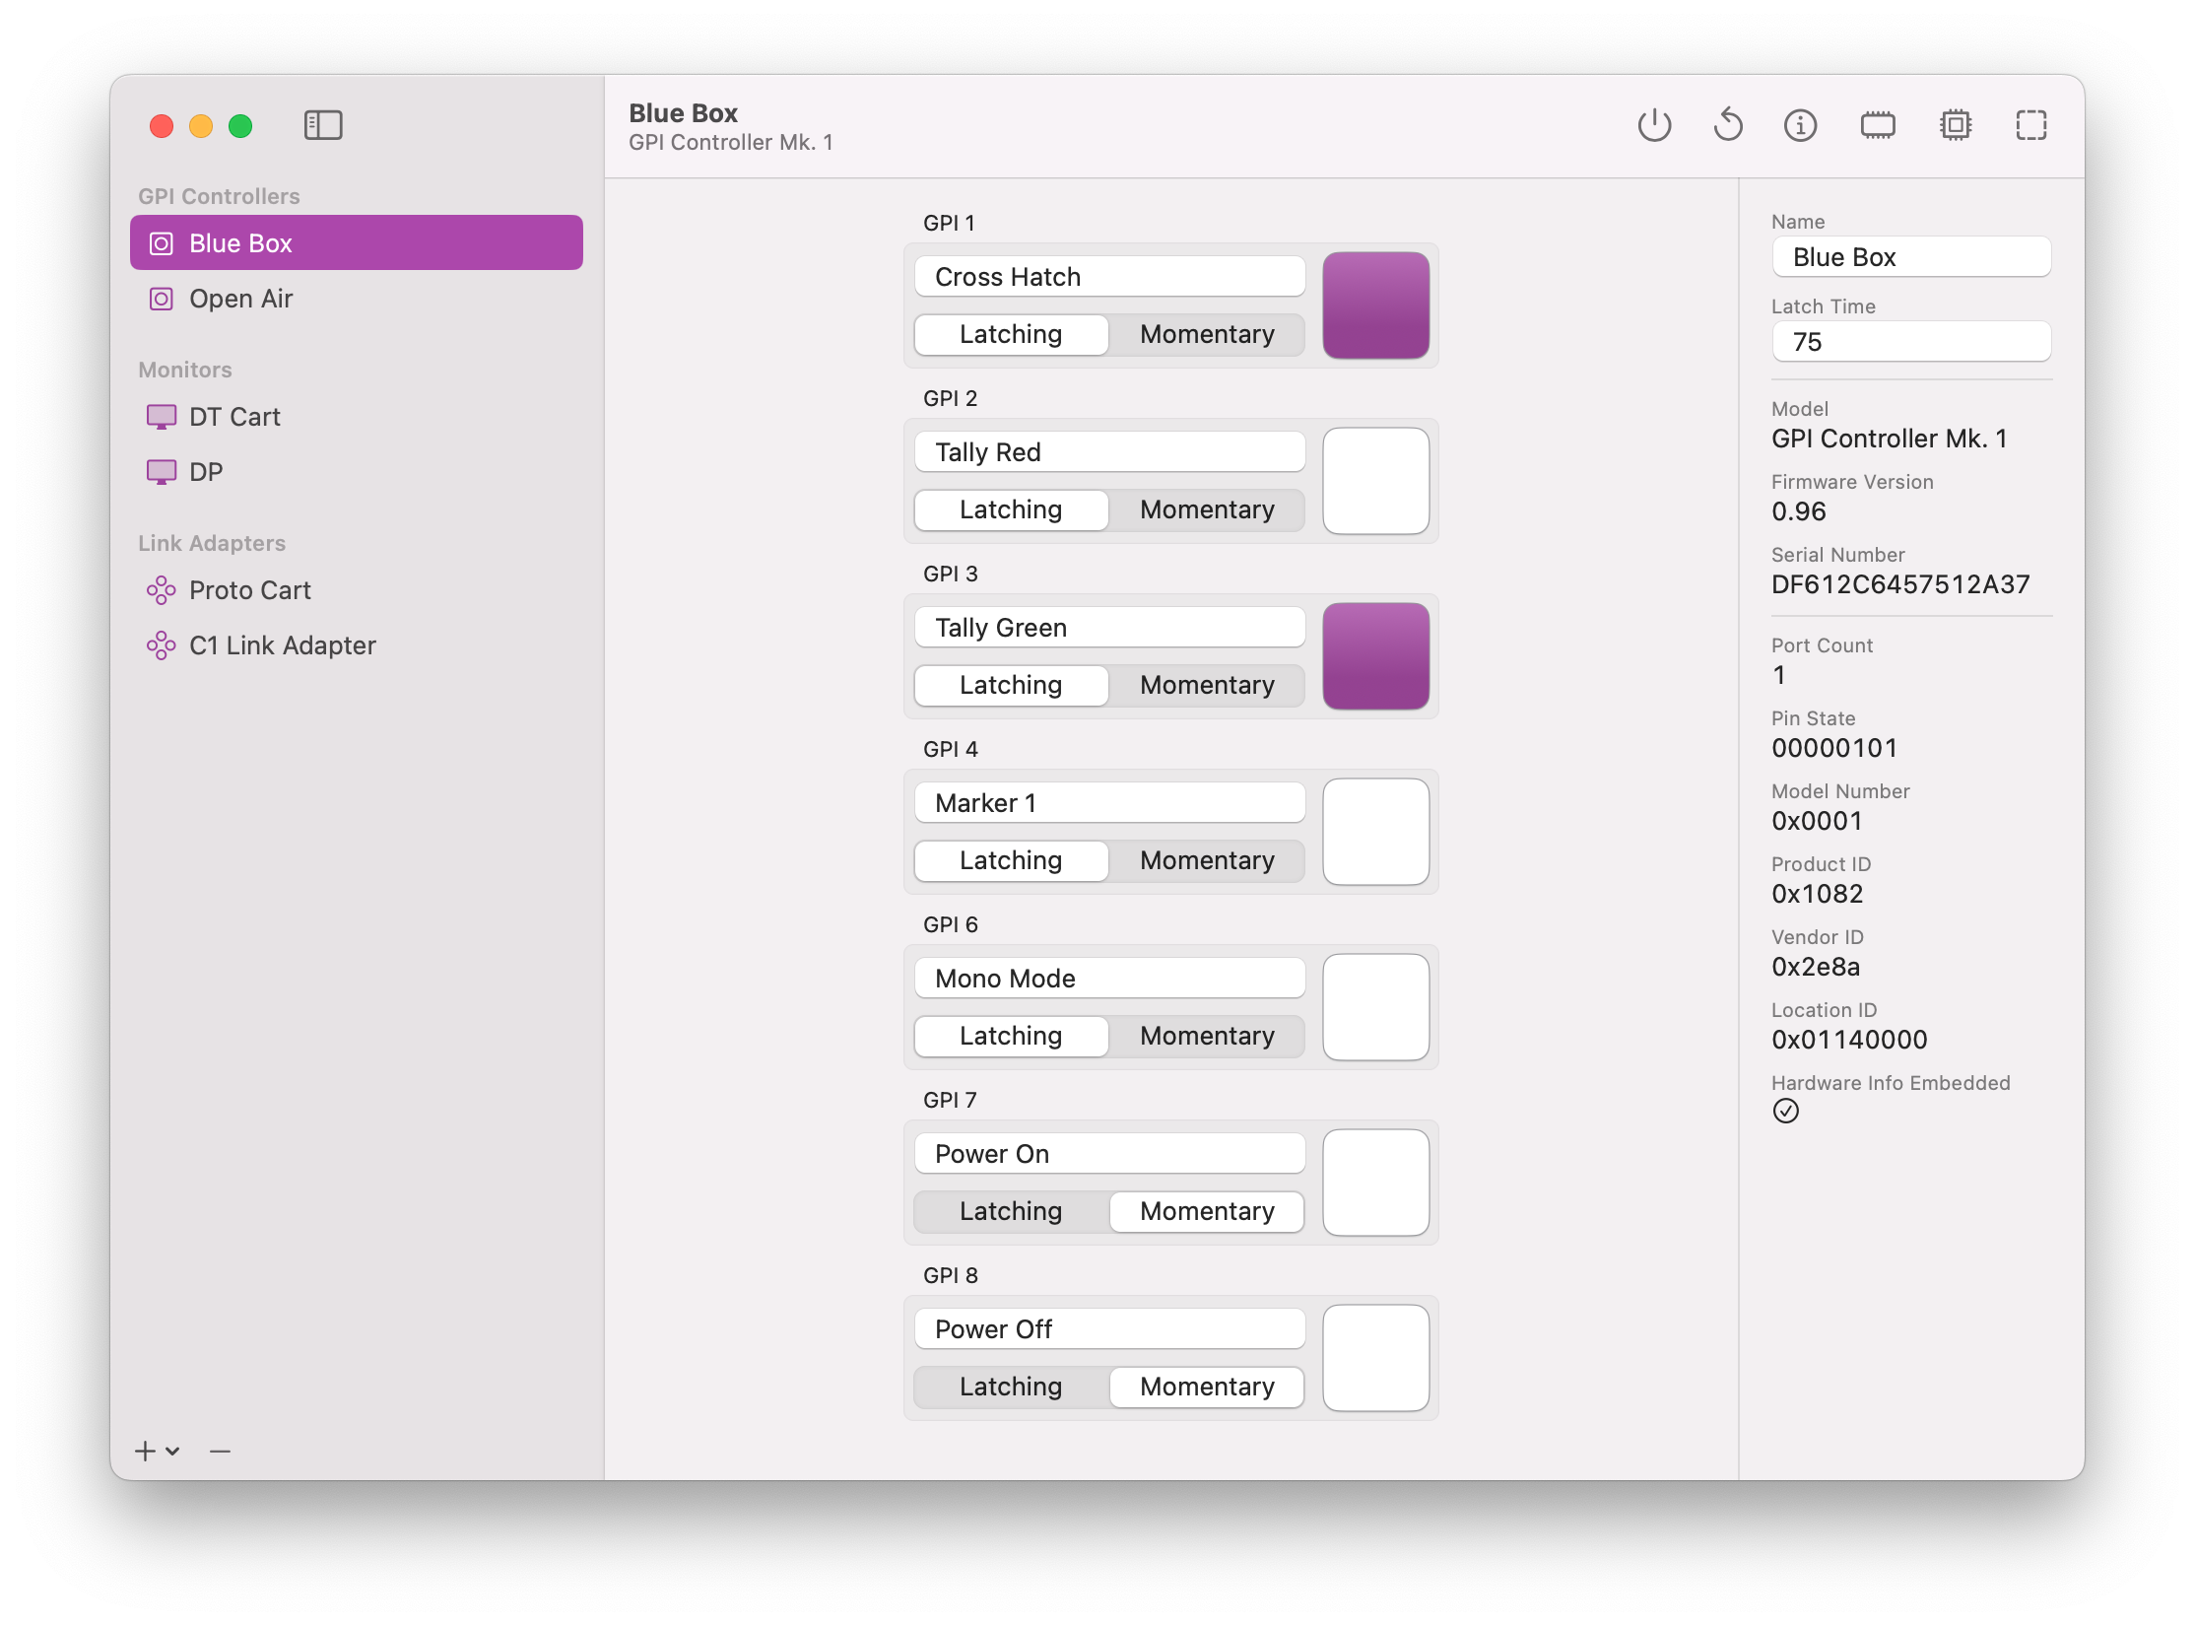The width and height of the screenshot is (2195, 1626).
Task: Click the dashed square toolbar icon
Action: point(2030,125)
